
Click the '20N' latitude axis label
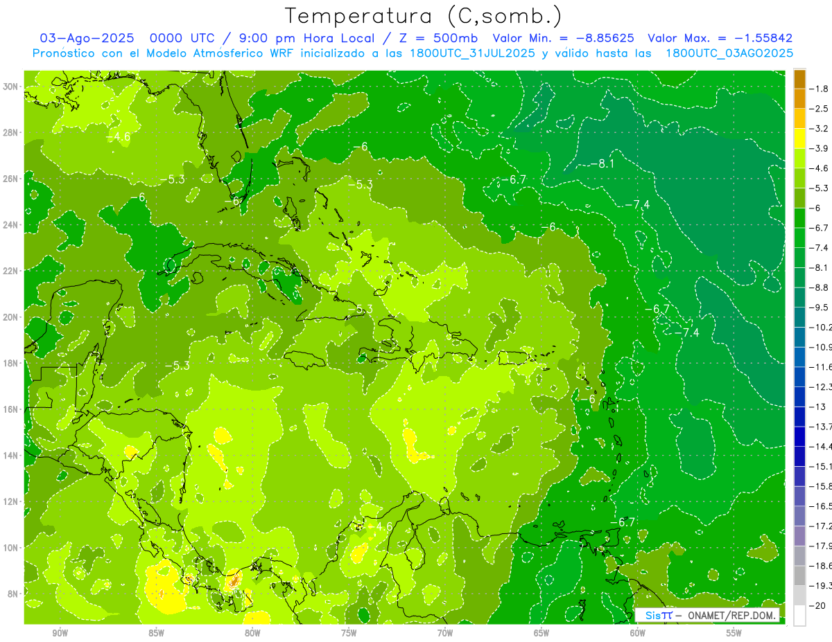(12, 317)
